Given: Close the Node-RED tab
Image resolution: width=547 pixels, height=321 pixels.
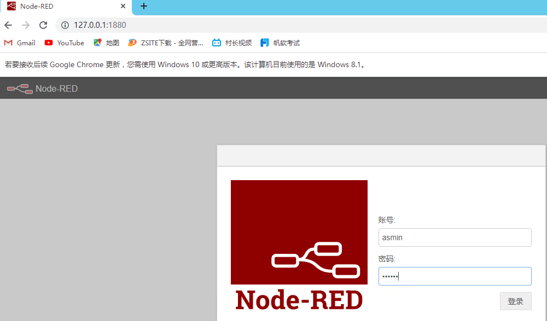Looking at the screenshot, I should click(x=123, y=6).
